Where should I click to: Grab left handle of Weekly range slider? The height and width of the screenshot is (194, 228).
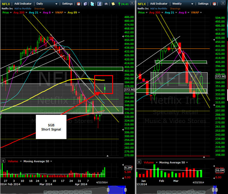(213, 190)
